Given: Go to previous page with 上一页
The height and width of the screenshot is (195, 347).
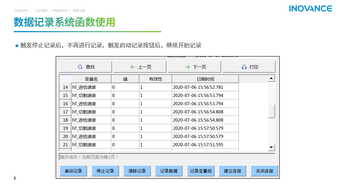Looking at the screenshot, I should pyautogui.click(x=140, y=67).
